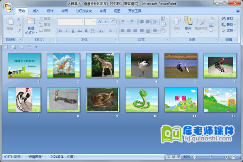Image resolution: width=243 pixels, height=162 pixels.
Task: Click the zoom out minus button
Action: 194,156
